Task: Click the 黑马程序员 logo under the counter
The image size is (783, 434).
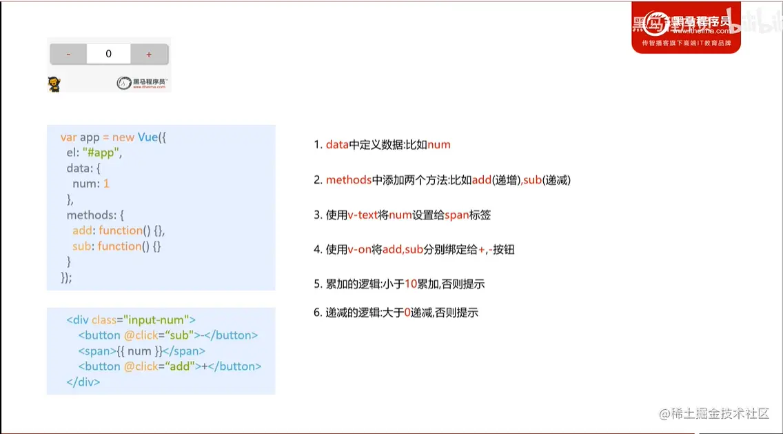Action: coord(142,83)
